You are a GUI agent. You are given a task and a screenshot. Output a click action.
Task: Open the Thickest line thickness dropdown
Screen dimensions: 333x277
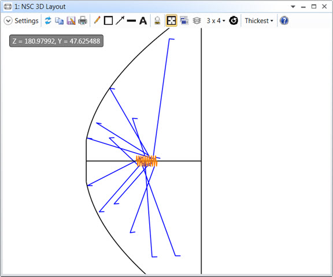(259, 21)
